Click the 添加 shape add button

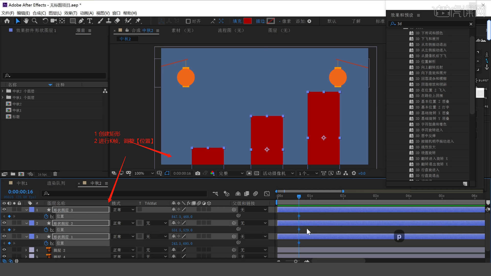pyautogui.click(x=309, y=21)
